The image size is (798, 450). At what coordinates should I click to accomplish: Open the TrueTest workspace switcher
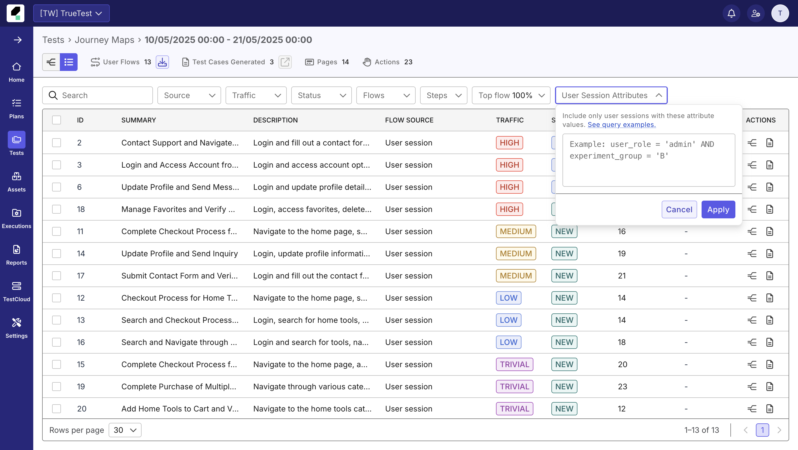coord(71,13)
